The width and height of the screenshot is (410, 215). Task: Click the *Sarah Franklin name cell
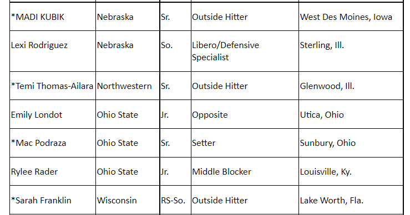[53, 200]
